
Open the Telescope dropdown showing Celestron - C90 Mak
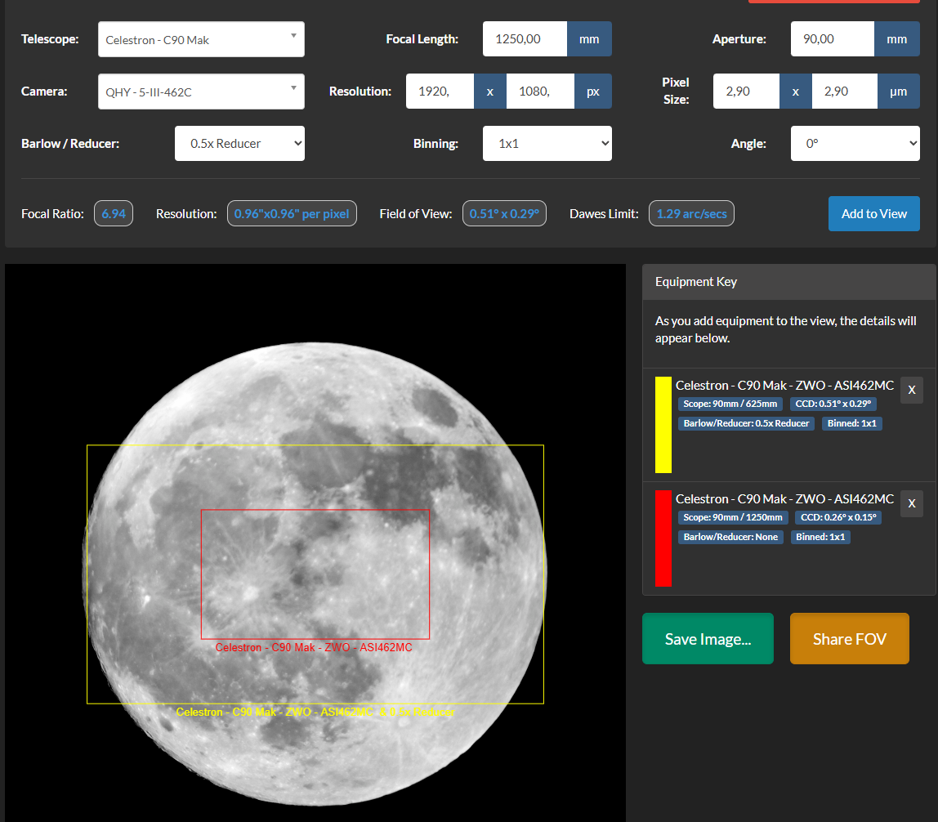coord(201,39)
